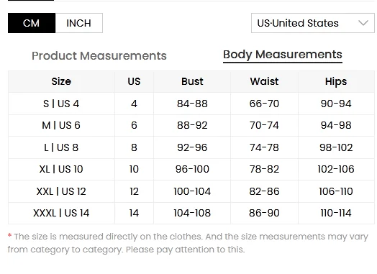
Task: Select the S | US 4 row
Action: (x=191, y=104)
